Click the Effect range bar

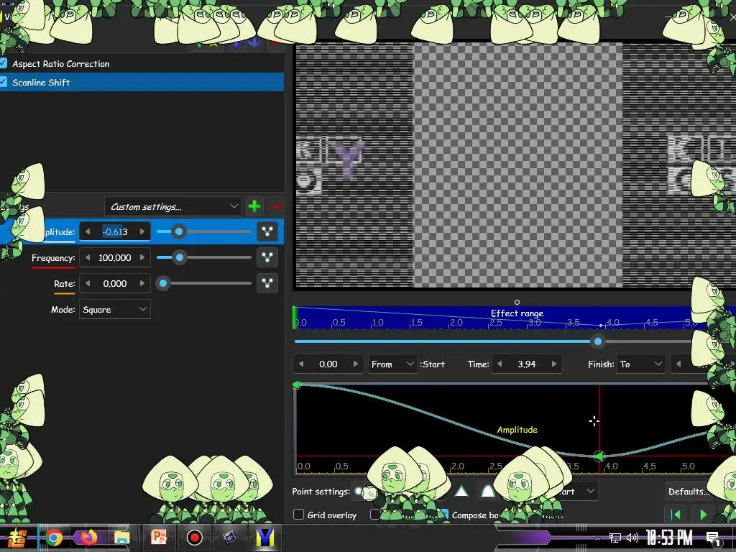click(x=514, y=317)
